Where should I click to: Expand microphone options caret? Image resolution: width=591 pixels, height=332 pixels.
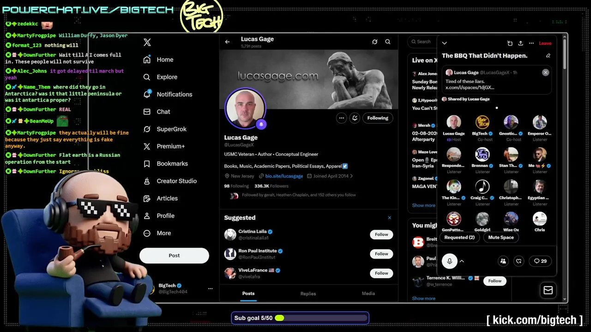click(x=462, y=261)
